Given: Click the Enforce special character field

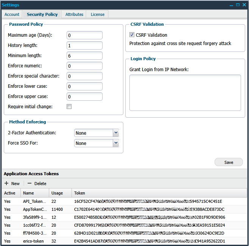Looking at the screenshot, I should point(84,76).
